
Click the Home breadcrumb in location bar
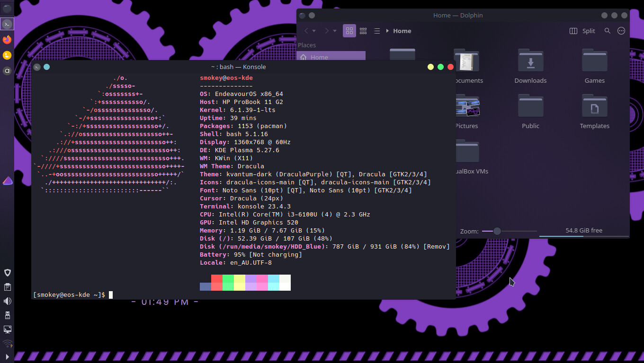click(x=402, y=31)
